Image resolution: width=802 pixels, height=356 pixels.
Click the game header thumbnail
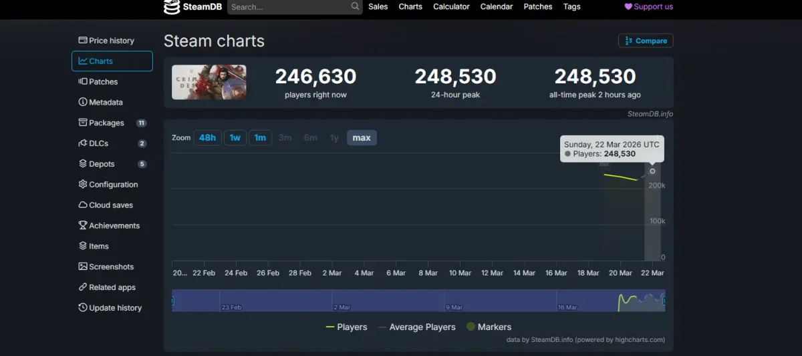[209, 82]
